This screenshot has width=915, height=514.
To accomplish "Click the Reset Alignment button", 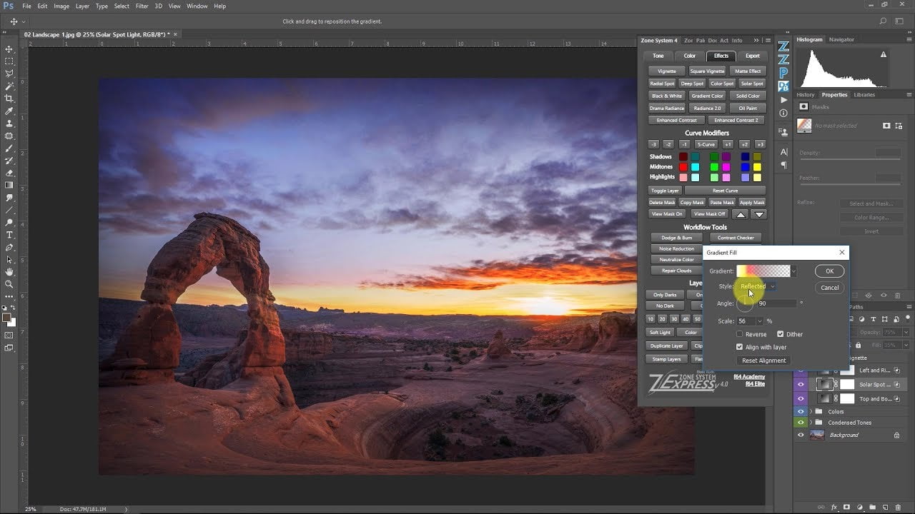I will 763,361.
